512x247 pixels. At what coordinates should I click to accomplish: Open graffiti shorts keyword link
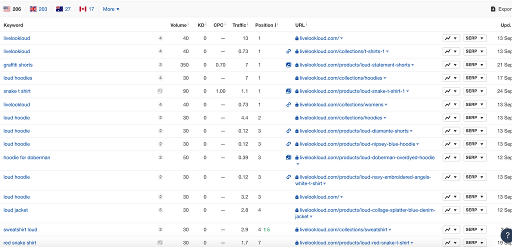(x=18, y=64)
